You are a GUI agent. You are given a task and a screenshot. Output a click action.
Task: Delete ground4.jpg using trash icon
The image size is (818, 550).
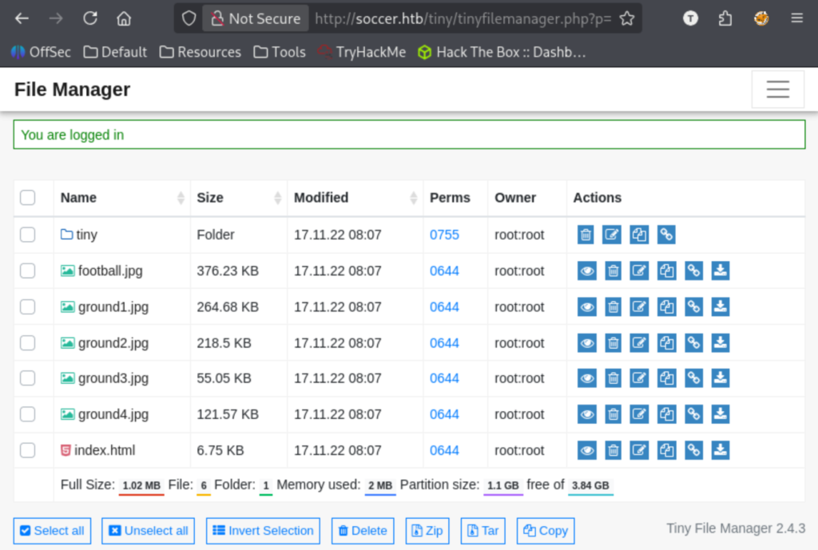[613, 414]
